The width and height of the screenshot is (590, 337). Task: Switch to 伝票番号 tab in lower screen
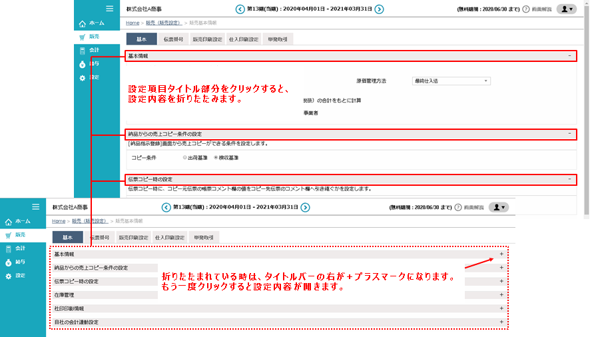point(99,238)
